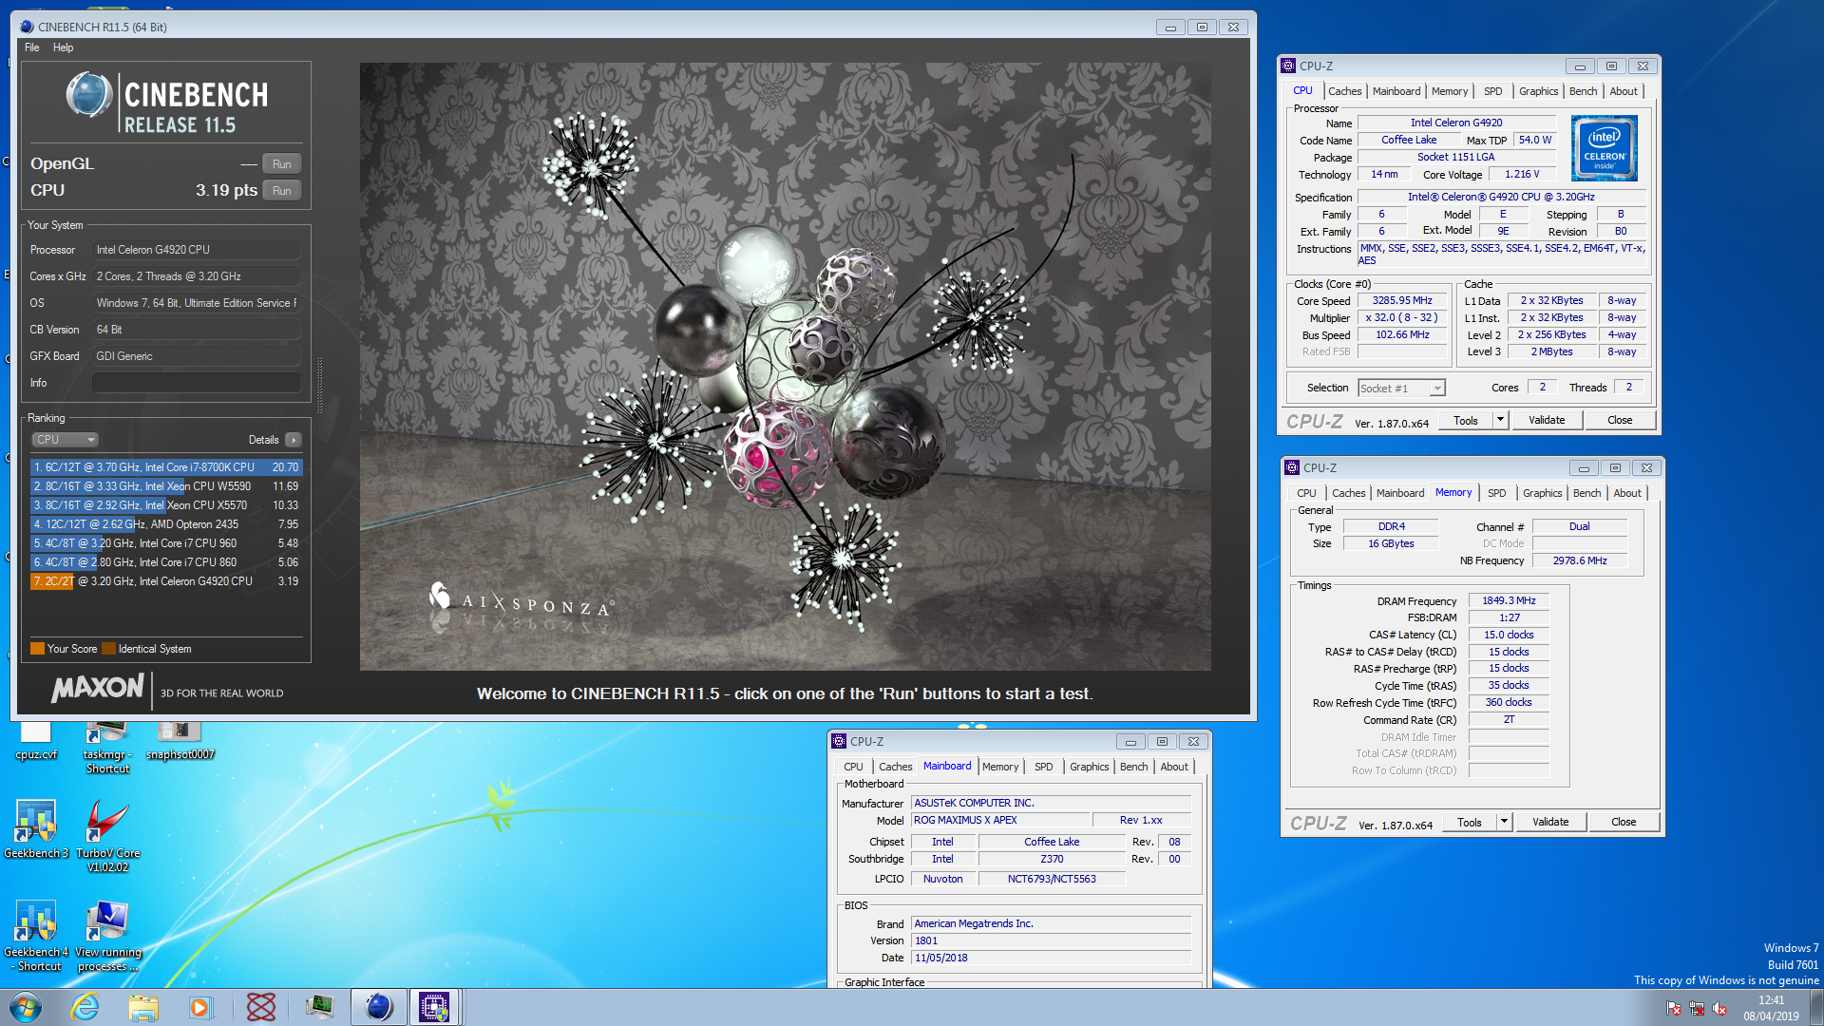The height and width of the screenshot is (1026, 1824).
Task: Open Tools dropdown arrow in CPU window
Action: point(1500,420)
